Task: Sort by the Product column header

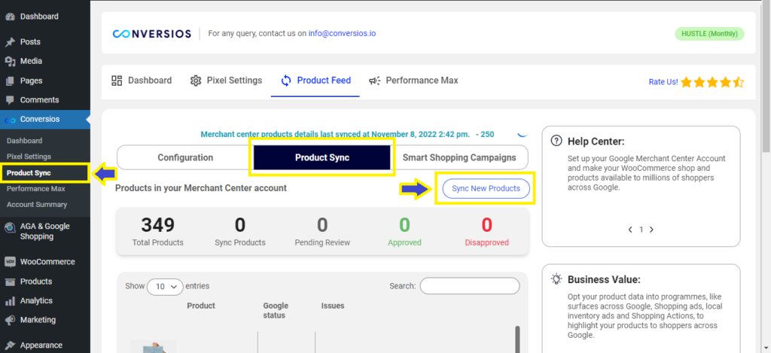Action: 200,306
